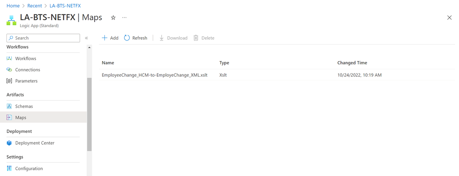Click the search magnifier icon
Viewport: 459px width, 176px height.
coord(11,38)
